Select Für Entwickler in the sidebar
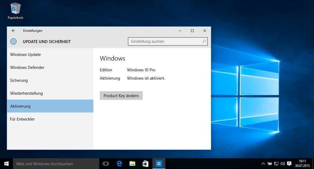Viewport: 314px width, 169px height. point(22,119)
